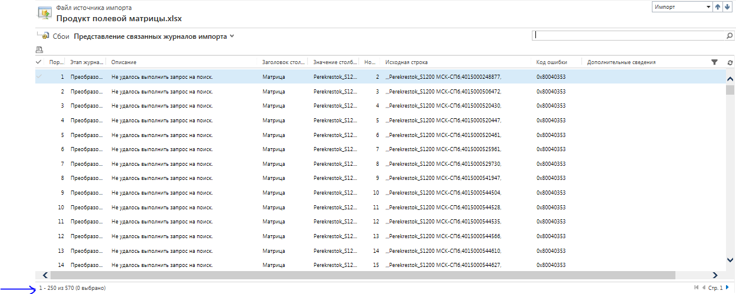Click the print/export icon above the grid
This screenshot has height=294, width=736.
click(39, 50)
